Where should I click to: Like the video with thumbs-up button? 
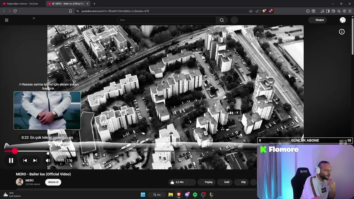[177, 182]
